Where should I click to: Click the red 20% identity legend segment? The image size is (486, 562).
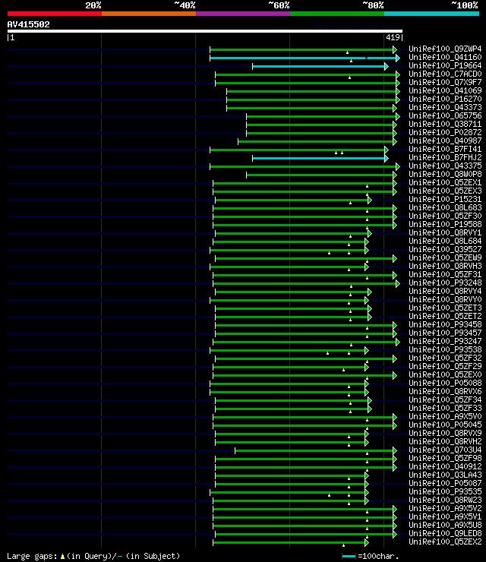coord(55,14)
